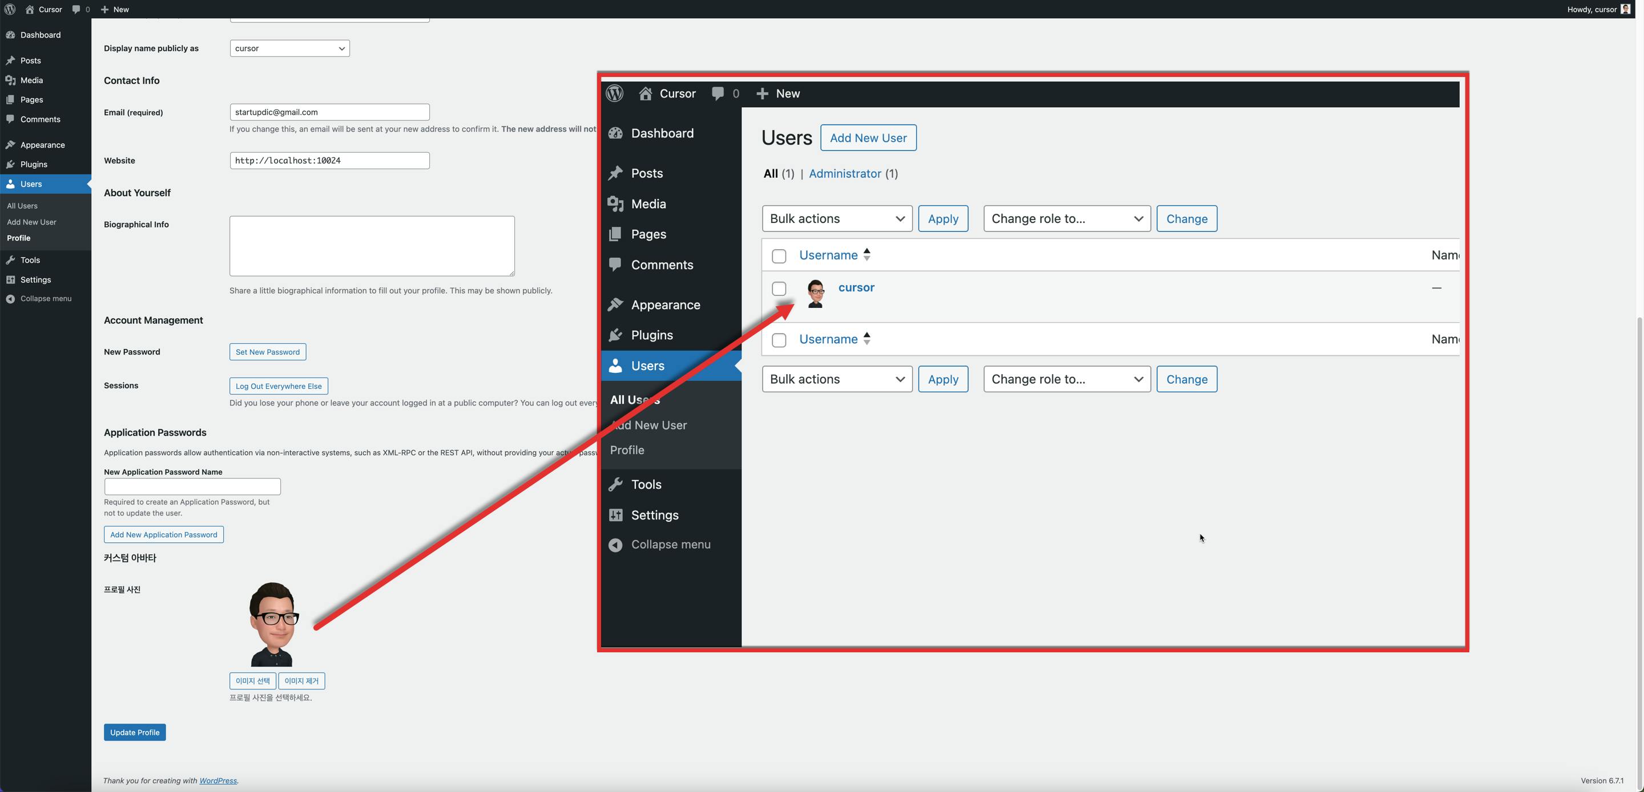
Task: Toggle select-all checkbox in the bottom Username footer row
Action: pos(779,340)
